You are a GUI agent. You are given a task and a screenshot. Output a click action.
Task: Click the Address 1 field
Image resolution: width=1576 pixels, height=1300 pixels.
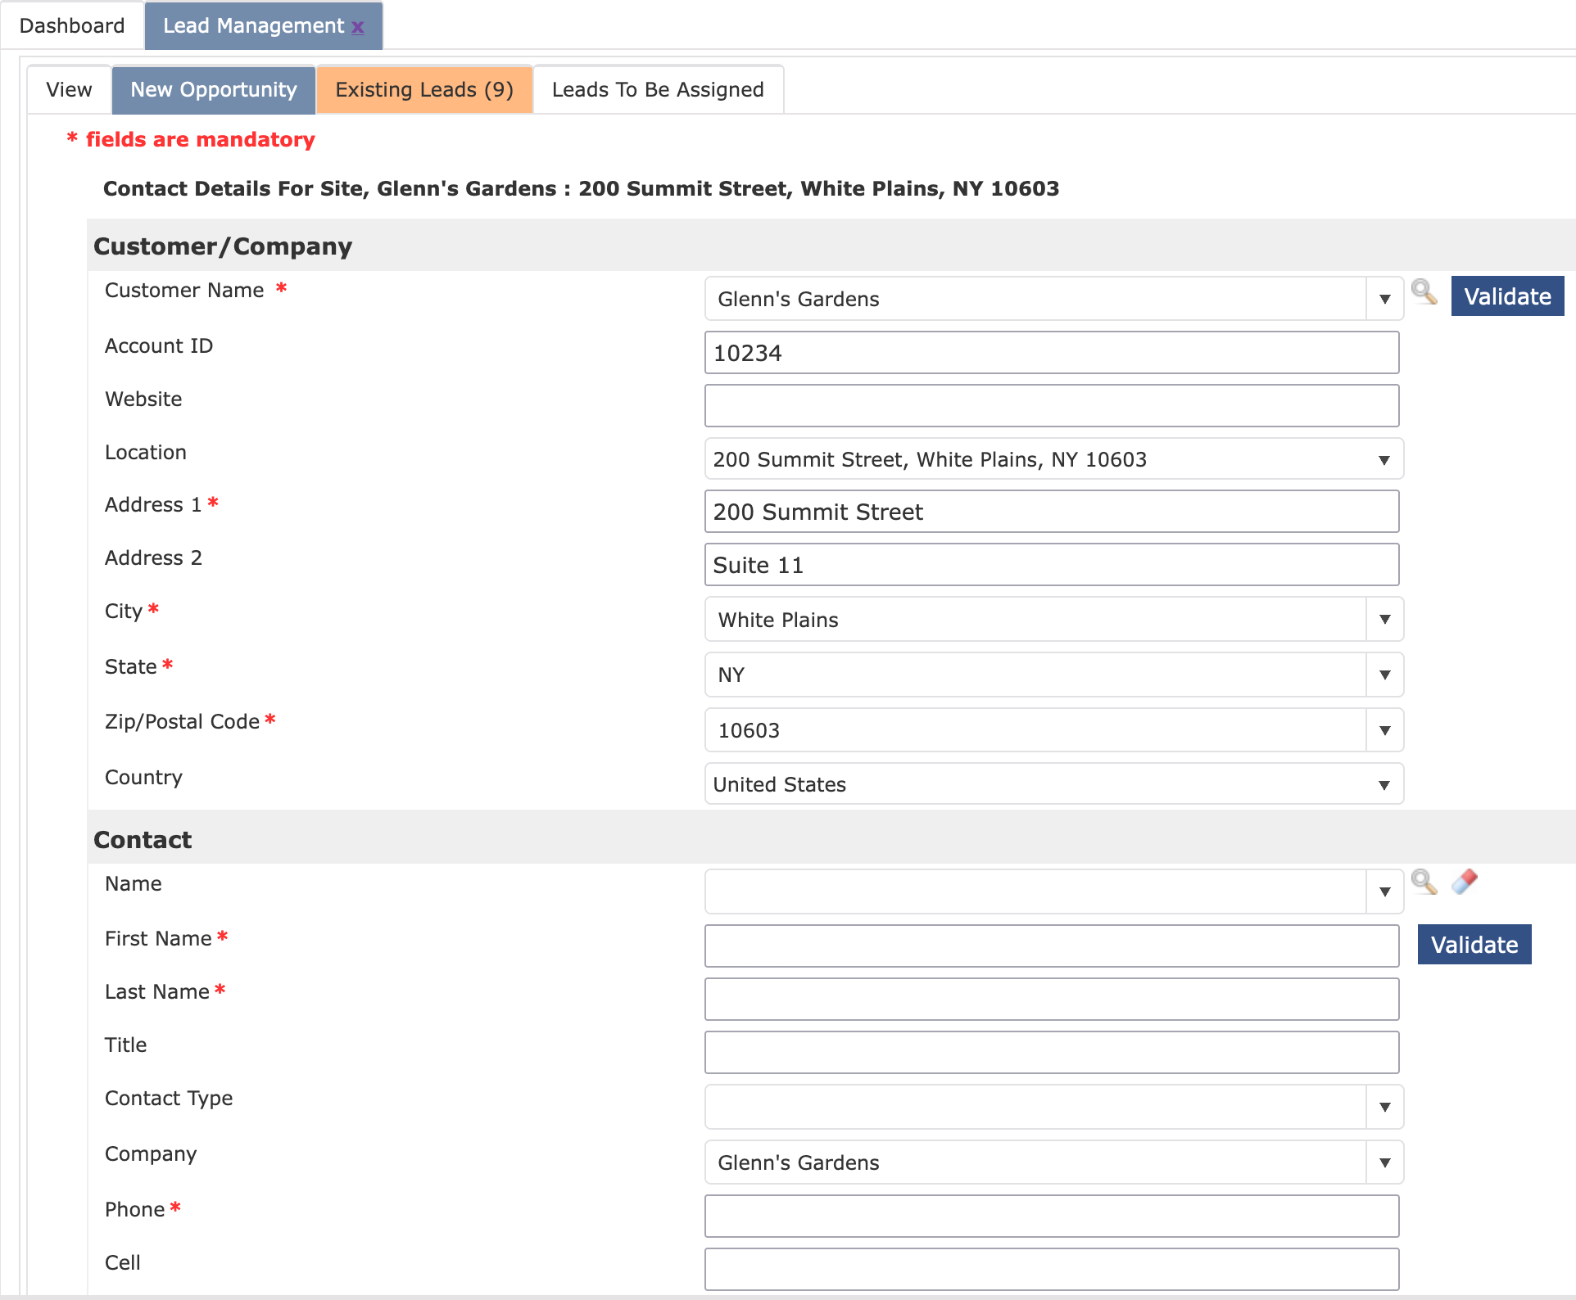(1052, 512)
